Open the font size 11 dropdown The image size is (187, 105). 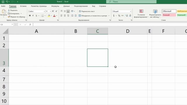(50, 11)
